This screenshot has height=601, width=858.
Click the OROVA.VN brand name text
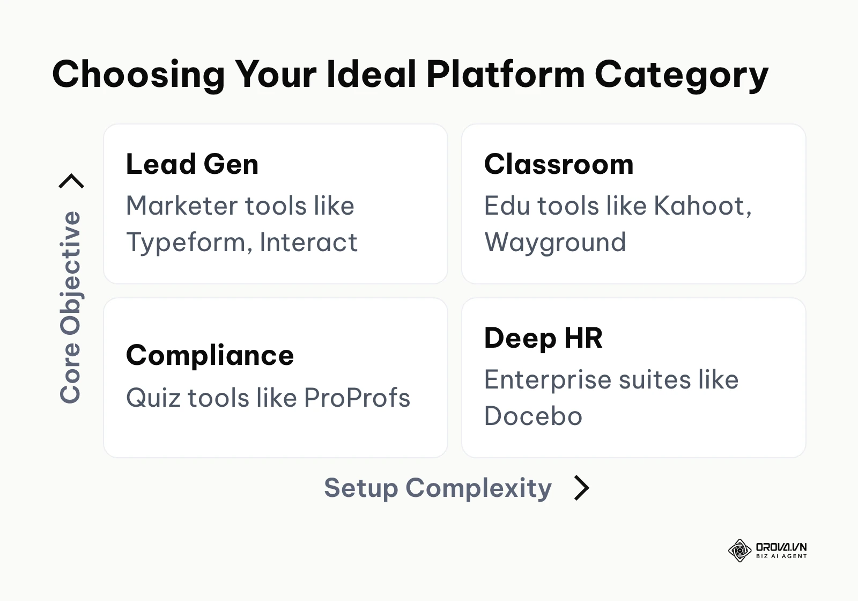pyautogui.click(x=781, y=547)
